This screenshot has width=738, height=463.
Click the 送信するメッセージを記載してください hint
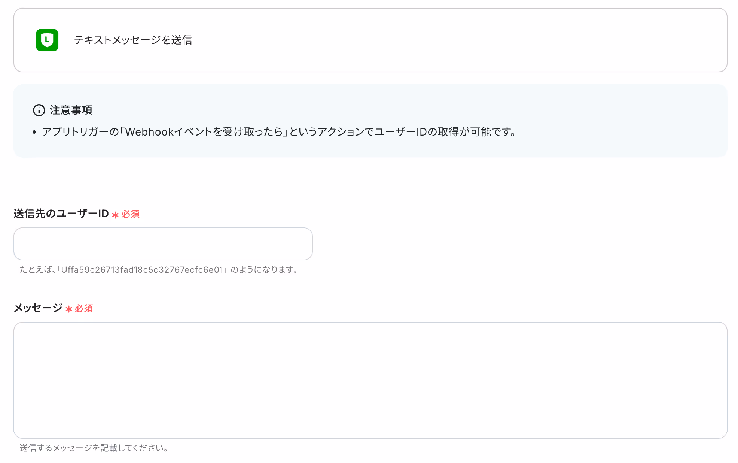(x=94, y=448)
